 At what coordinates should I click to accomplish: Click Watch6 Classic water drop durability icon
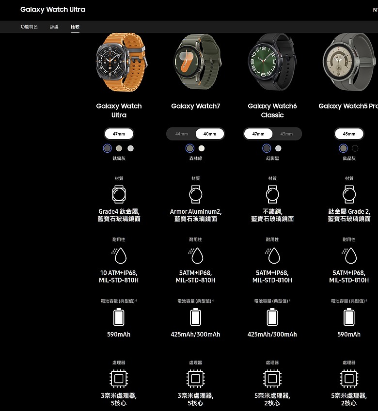272,255
